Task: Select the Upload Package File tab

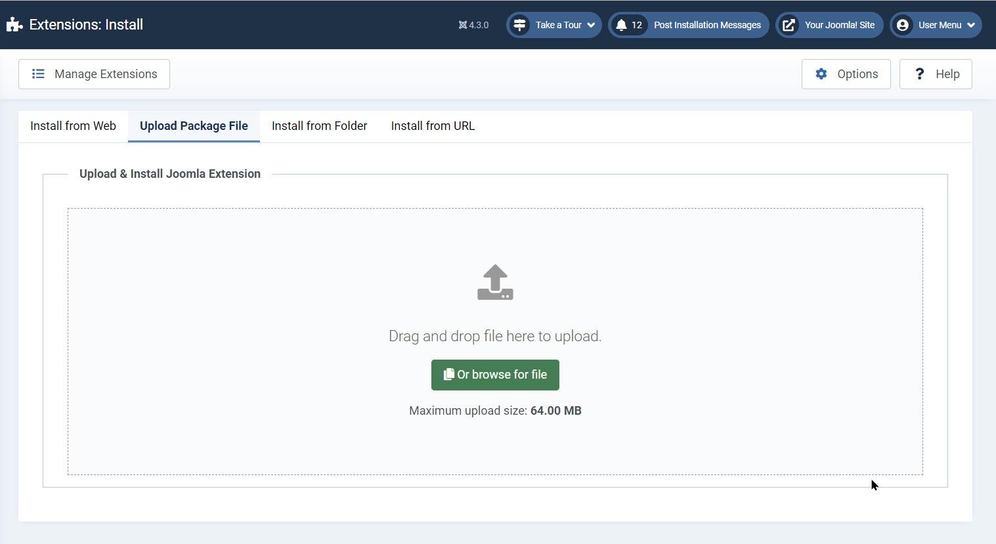Action: (x=194, y=126)
